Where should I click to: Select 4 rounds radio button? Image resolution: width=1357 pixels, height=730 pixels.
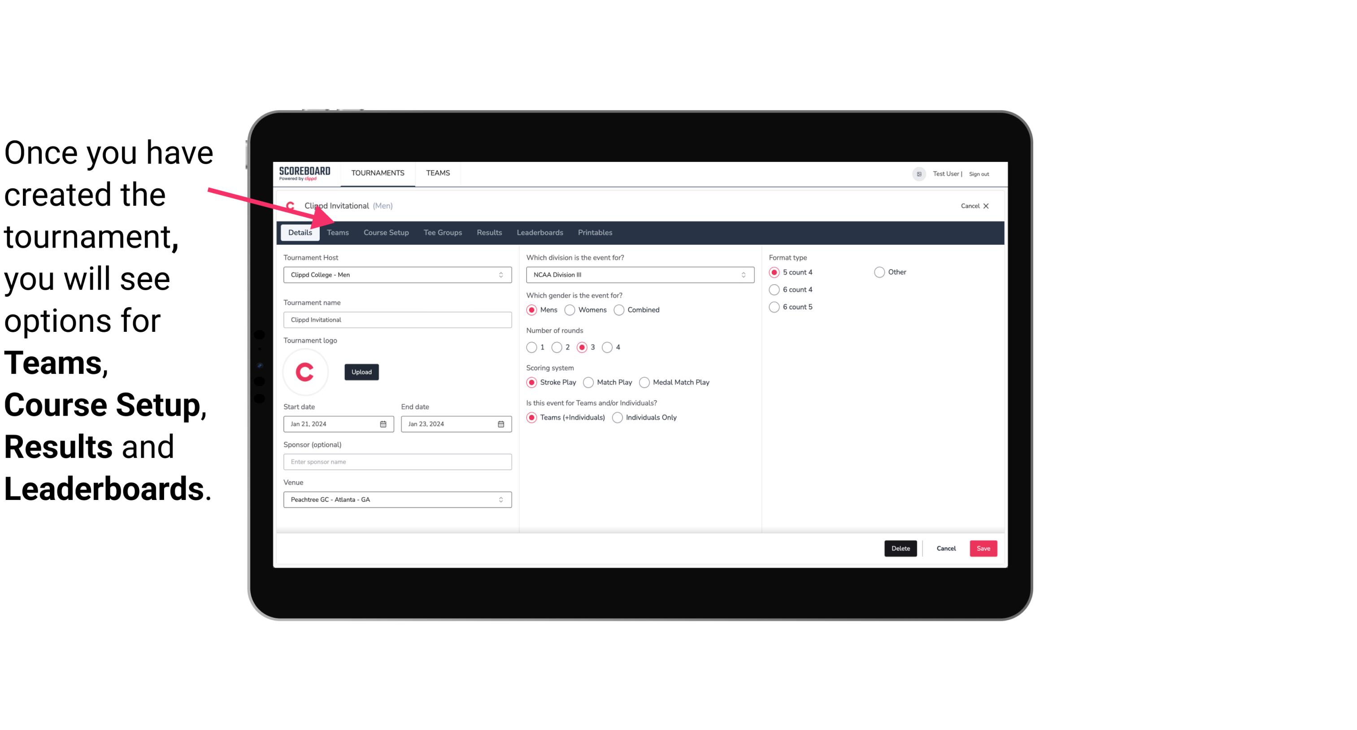click(608, 347)
